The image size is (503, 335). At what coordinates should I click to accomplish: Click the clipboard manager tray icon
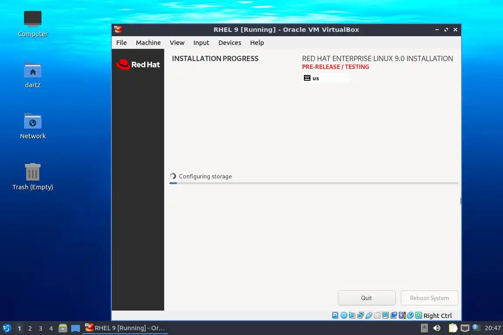point(453,328)
